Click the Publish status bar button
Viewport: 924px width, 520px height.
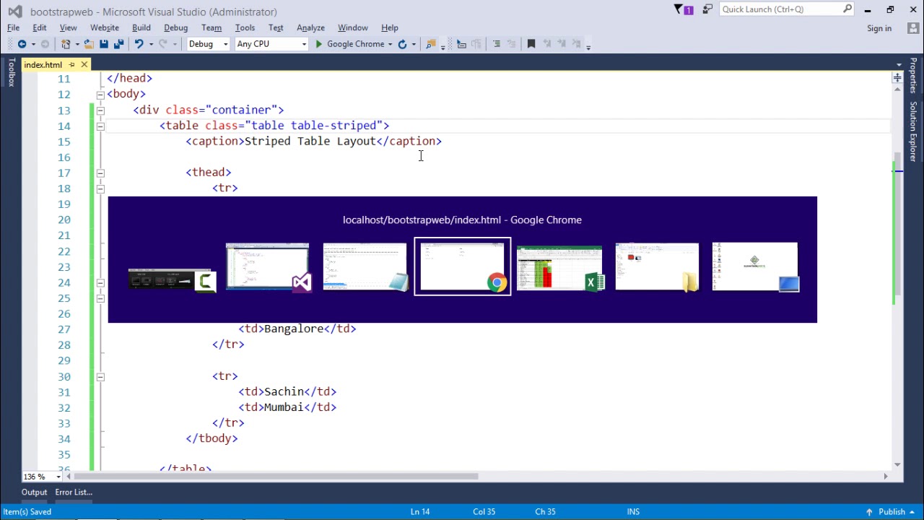(x=892, y=512)
